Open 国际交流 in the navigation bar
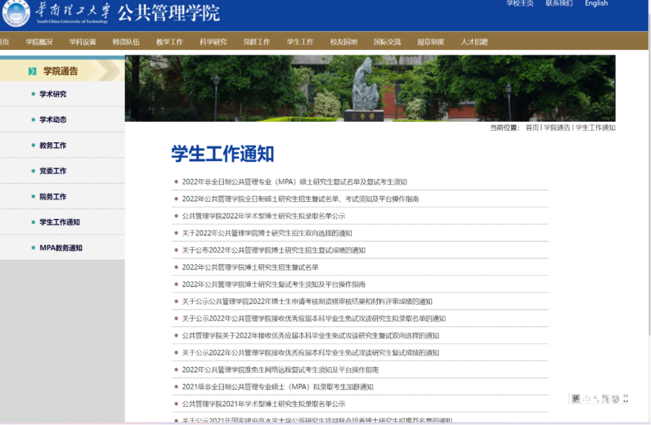This screenshot has width=651, height=425. pos(388,42)
